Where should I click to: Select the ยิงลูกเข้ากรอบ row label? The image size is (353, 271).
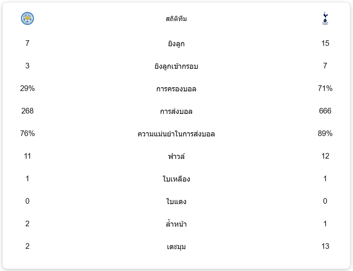[176, 66]
